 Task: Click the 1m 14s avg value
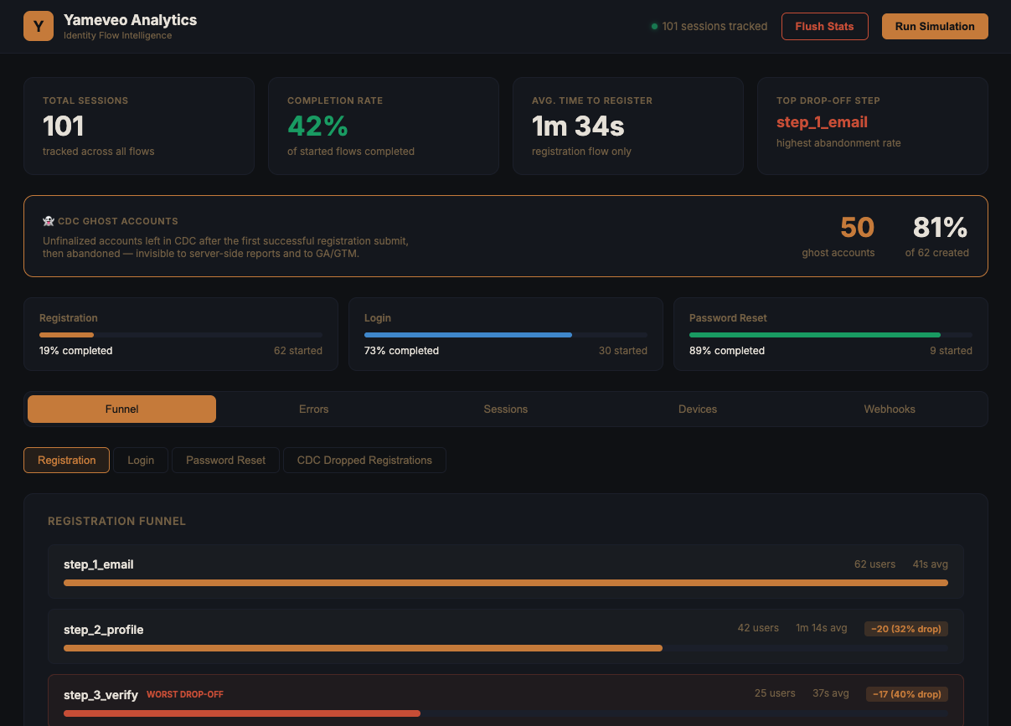[x=822, y=628]
